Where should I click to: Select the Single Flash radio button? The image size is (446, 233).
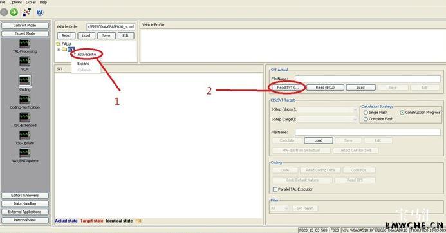366,113
